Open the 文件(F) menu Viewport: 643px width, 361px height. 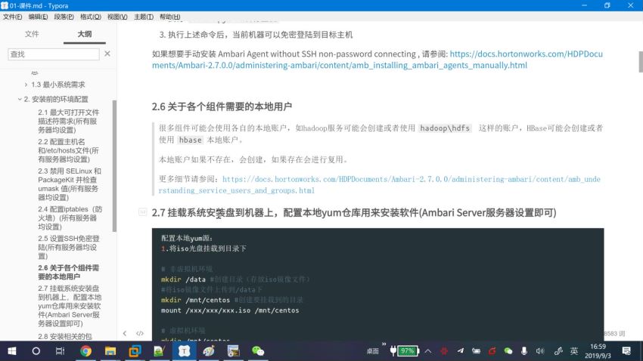click(12, 17)
